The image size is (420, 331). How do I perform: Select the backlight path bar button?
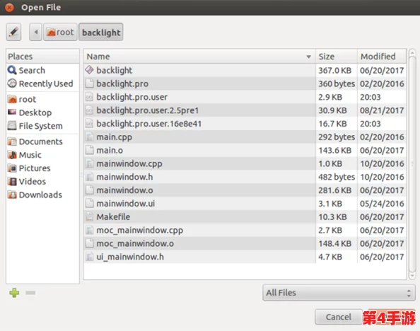(101, 32)
